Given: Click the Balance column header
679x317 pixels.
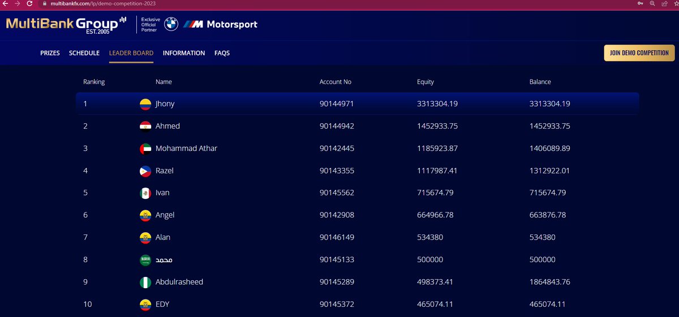Looking at the screenshot, I should click(540, 82).
